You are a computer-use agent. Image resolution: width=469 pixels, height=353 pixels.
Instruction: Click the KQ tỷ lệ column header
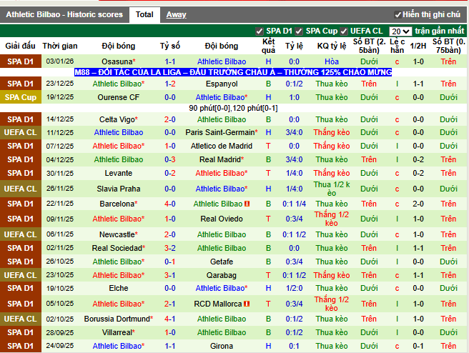tap(332, 46)
